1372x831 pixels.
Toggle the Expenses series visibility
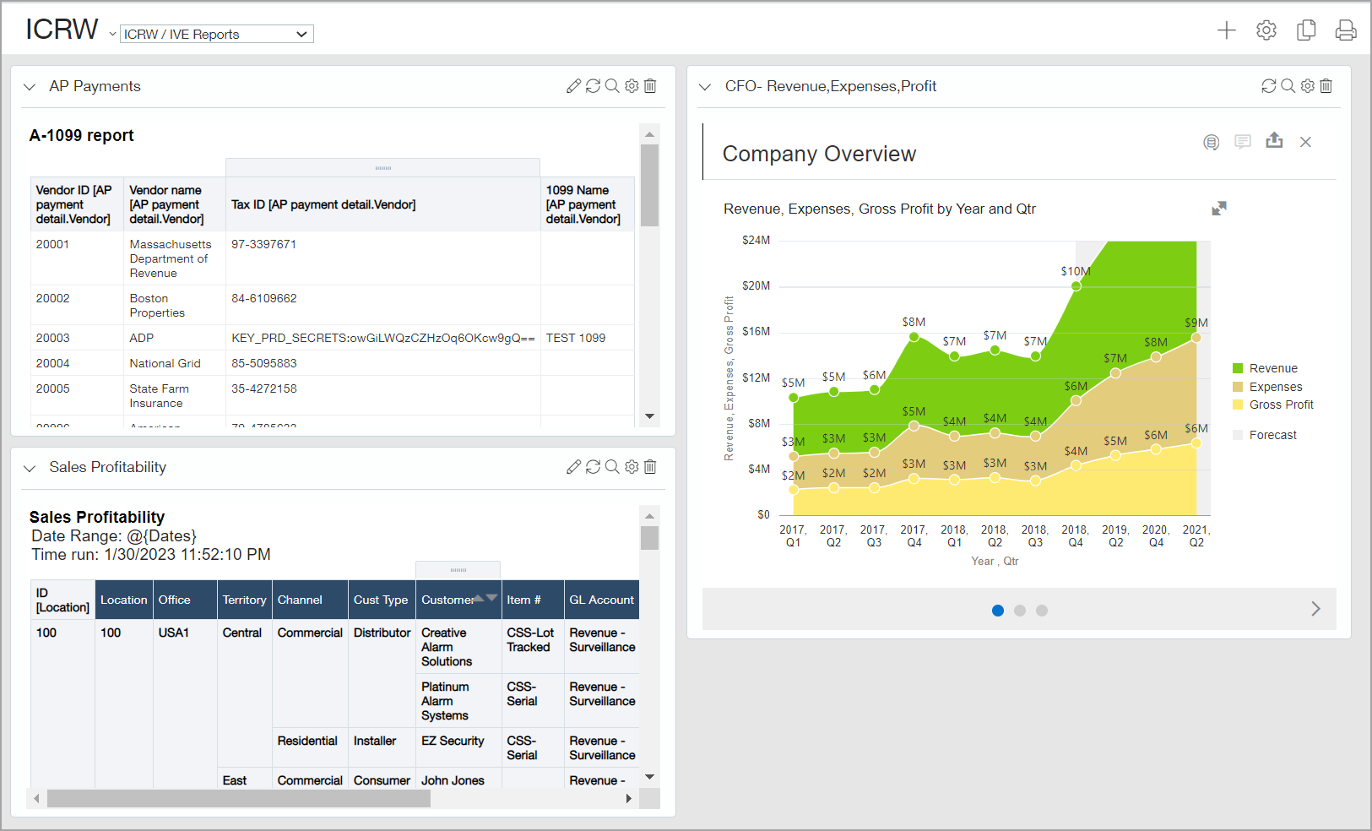tap(1273, 386)
